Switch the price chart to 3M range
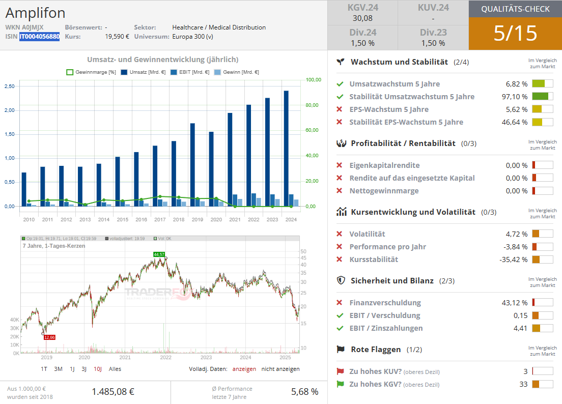The height and width of the screenshot is (404, 562). point(58,369)
